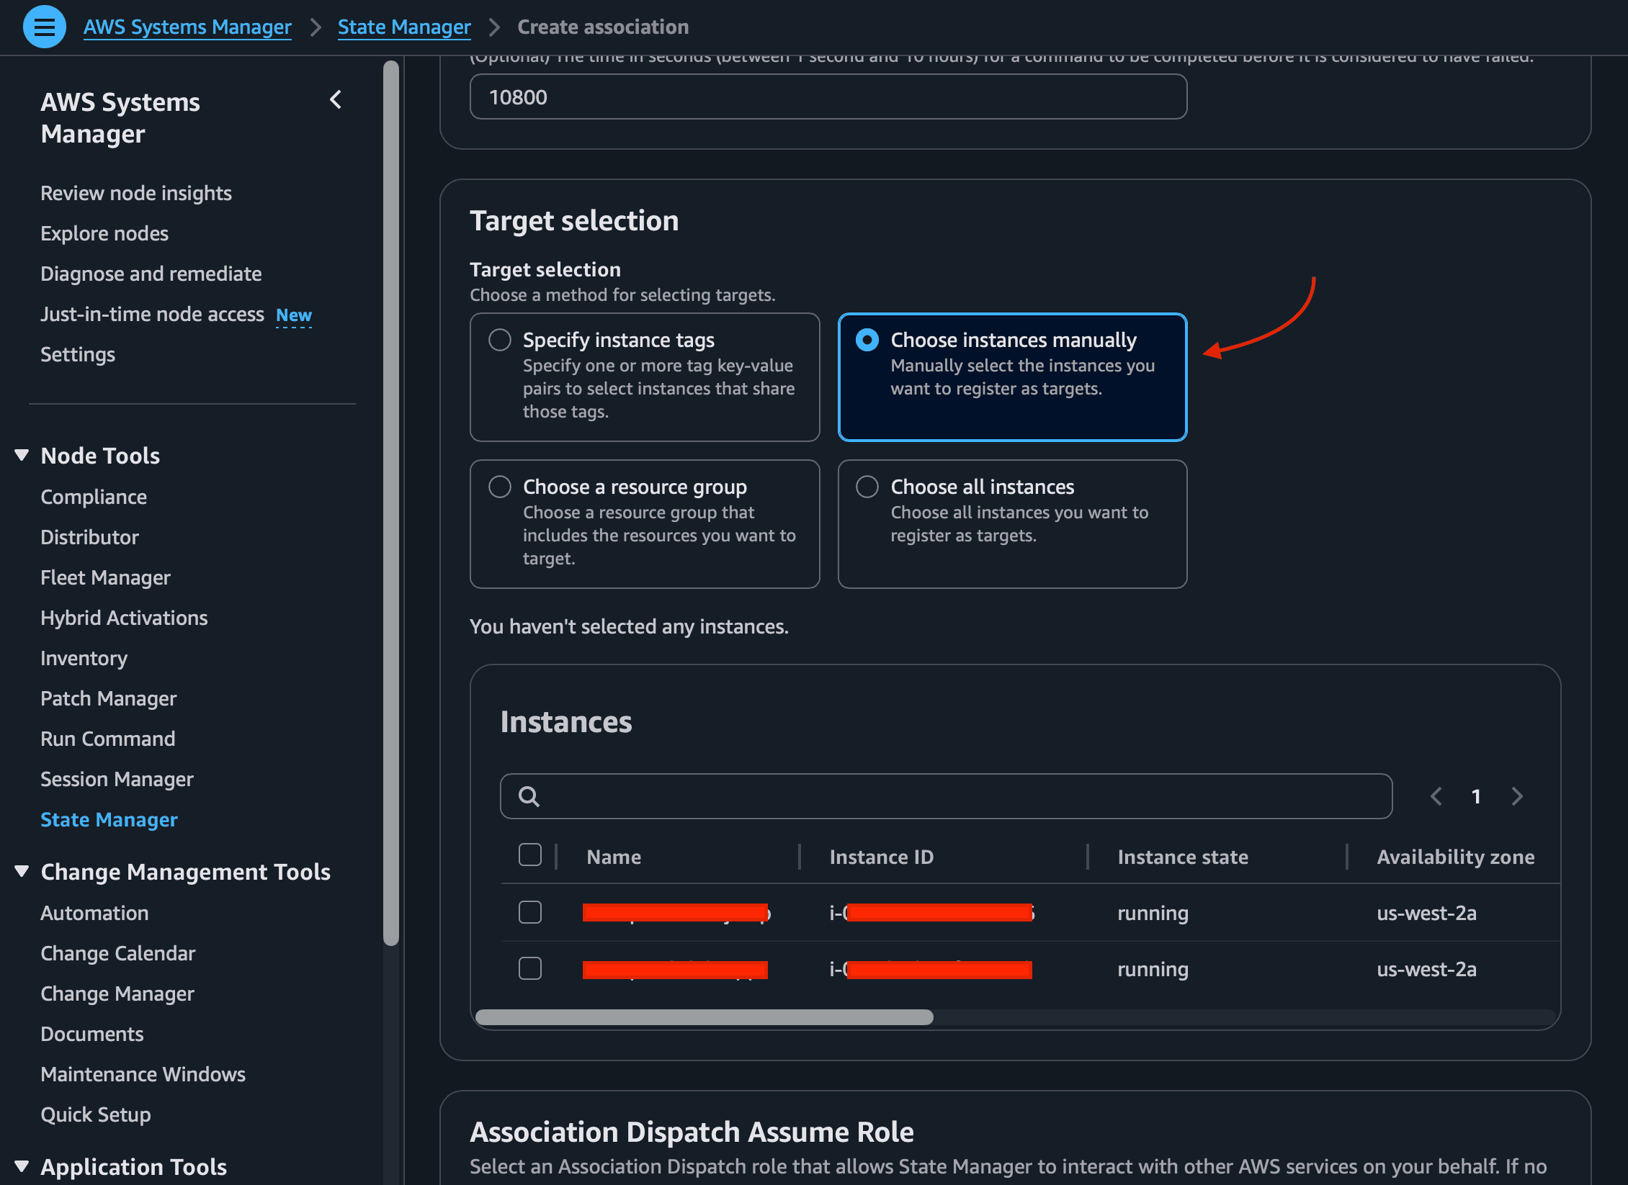This screenshot has width=1628, height=1185.
Task: Check the first running instance checkbox
Action: [x=530, y=912]
